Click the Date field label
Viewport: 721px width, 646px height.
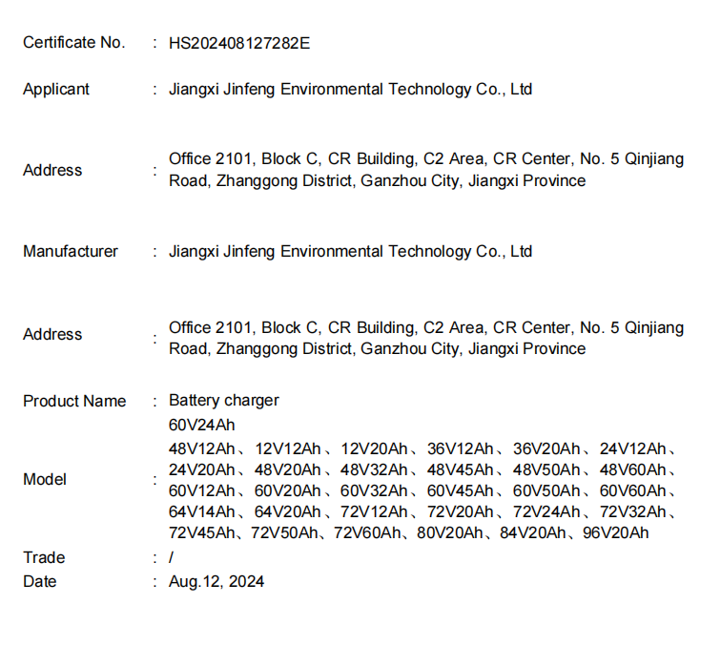pyautogui.click(x=40, y=582)
